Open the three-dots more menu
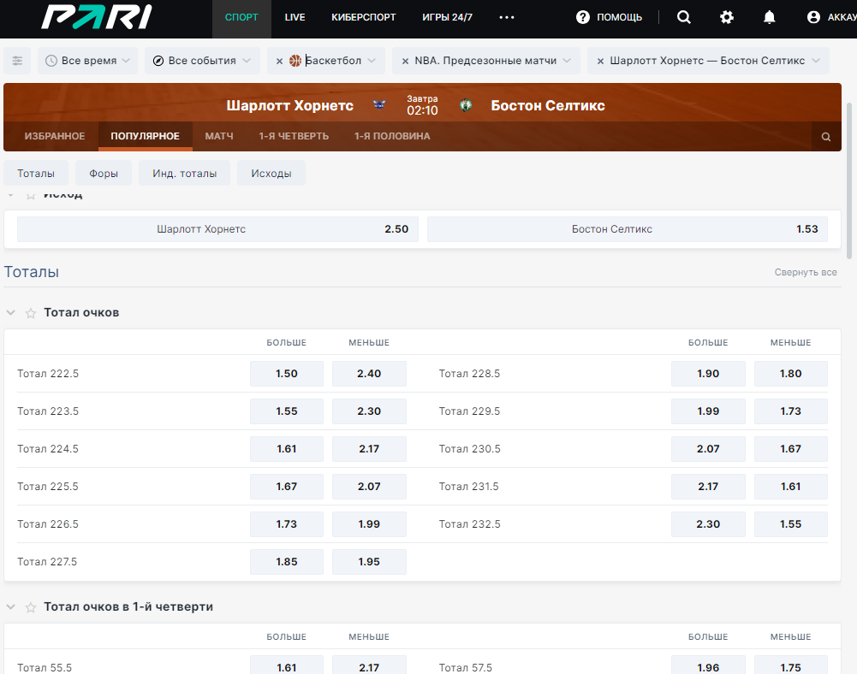This screenshot has height=674, width=857. [x=507, y=17]
